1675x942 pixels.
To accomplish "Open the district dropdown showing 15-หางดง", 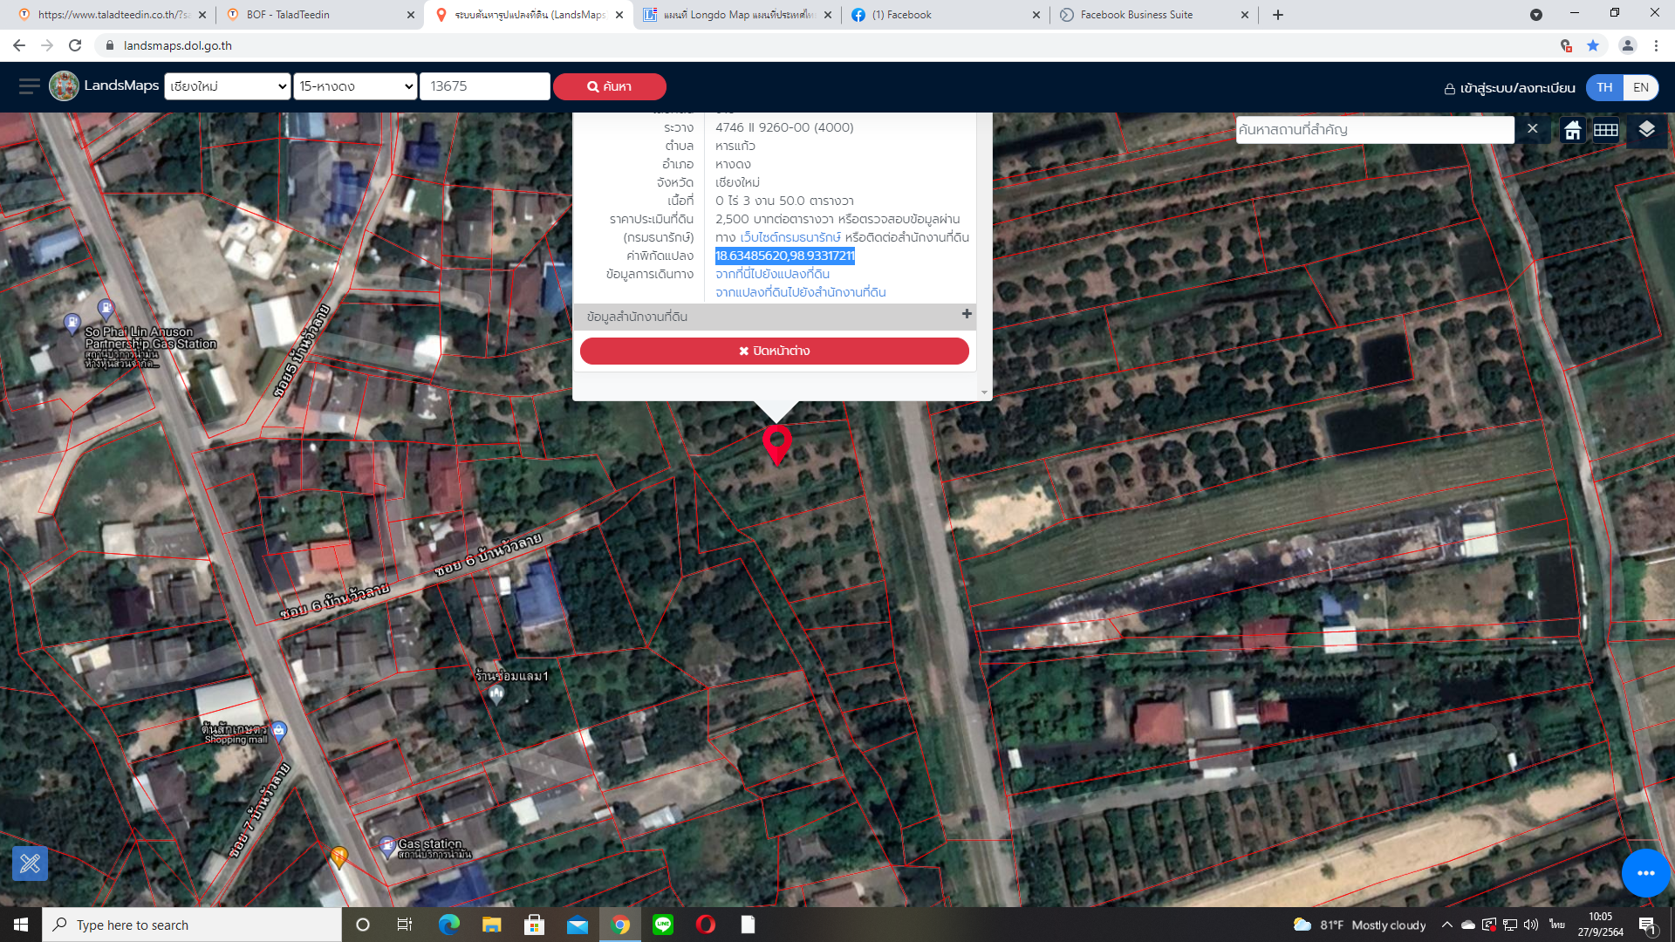I will pyautogui.click(x=355, y=86).
